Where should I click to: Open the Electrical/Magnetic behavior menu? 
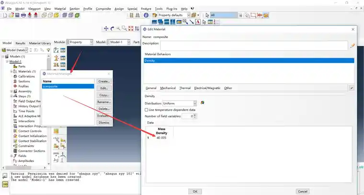tap(207, 88)
